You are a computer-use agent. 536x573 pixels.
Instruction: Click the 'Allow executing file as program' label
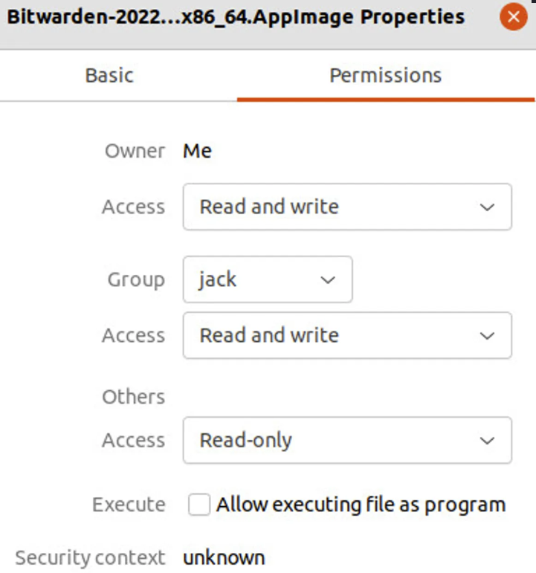coord(361,505)
